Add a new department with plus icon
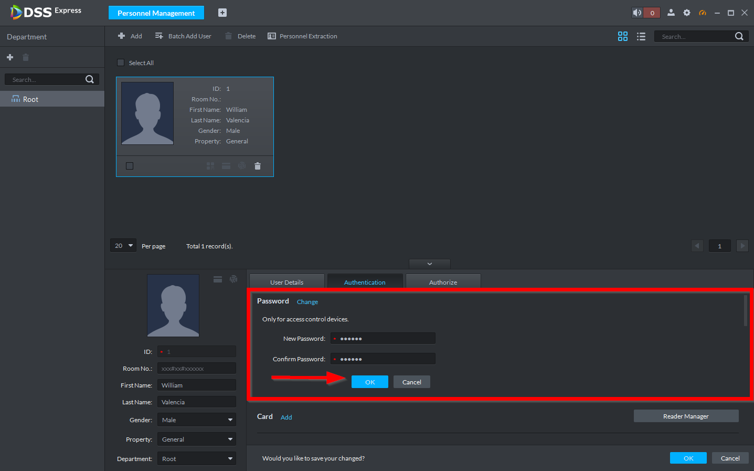The image size is (754, 471). pyautogui.click(x=10, y=57)
